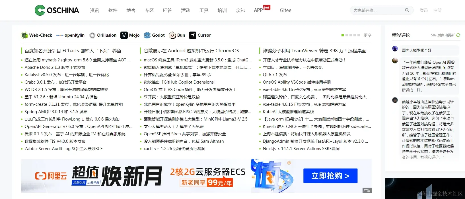Screen dimensions: 465x199
Task: Open the 软件 nav menu
Action: point(113,10)
